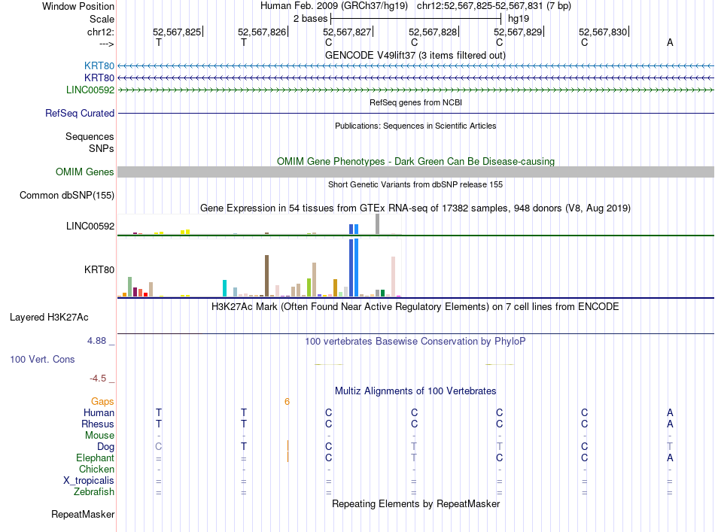Click the orange 6 in the Gaps row

287,402
